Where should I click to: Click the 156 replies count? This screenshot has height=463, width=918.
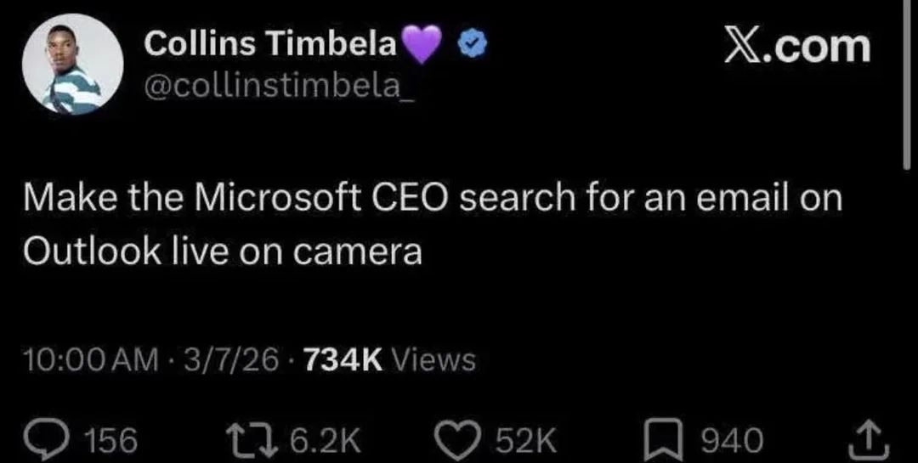[x=111, y=440]
